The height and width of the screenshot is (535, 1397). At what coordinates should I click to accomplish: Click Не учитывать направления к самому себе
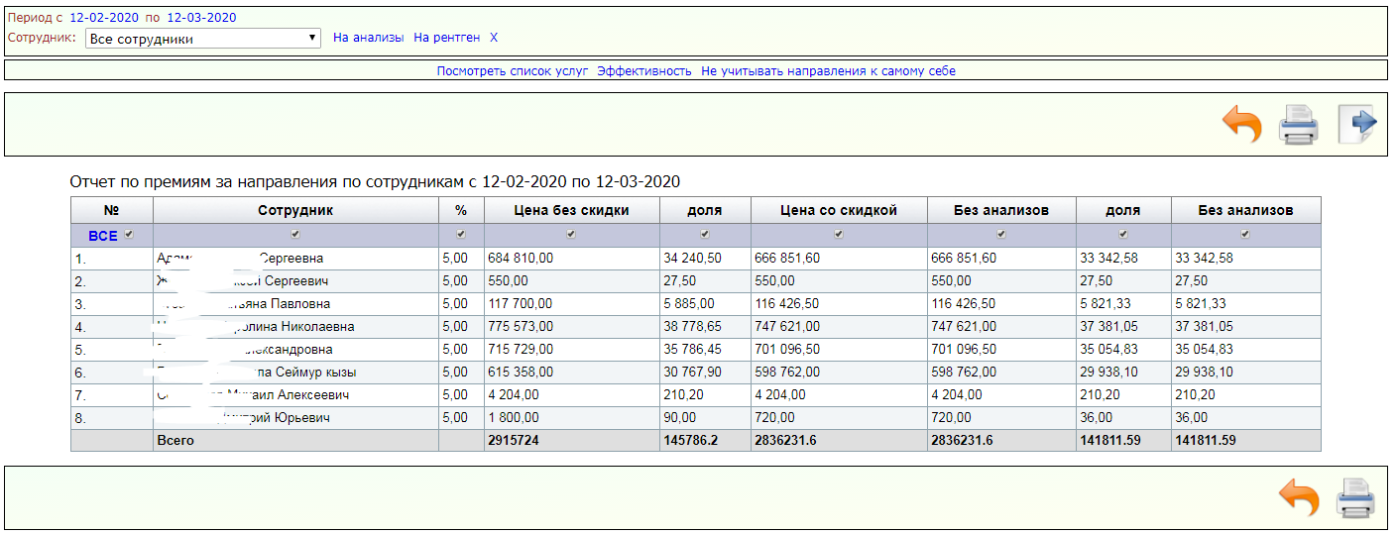(828, 71)
